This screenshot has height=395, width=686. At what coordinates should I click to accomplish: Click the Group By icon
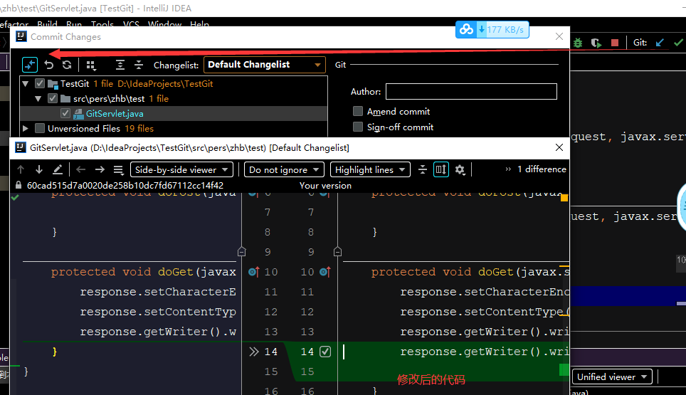(x=90, y=65)
